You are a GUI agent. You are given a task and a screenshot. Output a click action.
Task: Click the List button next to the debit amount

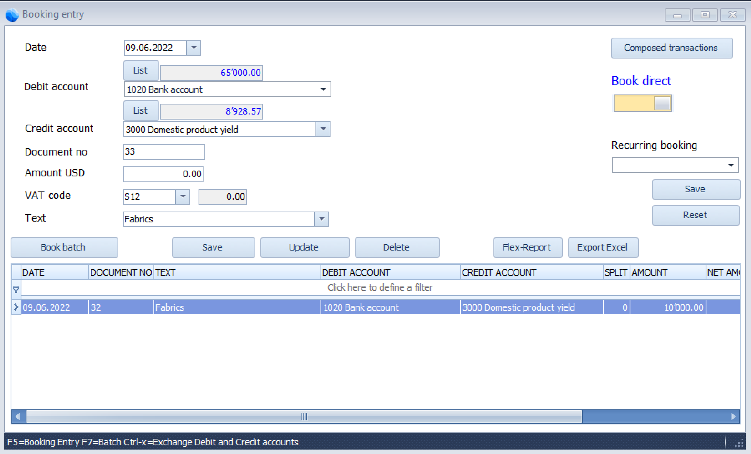point(141,71)
